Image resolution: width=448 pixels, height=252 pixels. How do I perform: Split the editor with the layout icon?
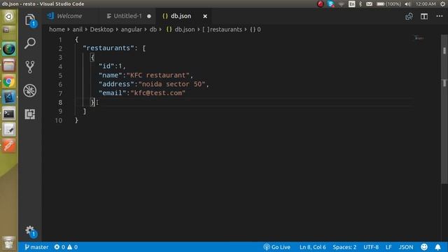pos(424,16)
